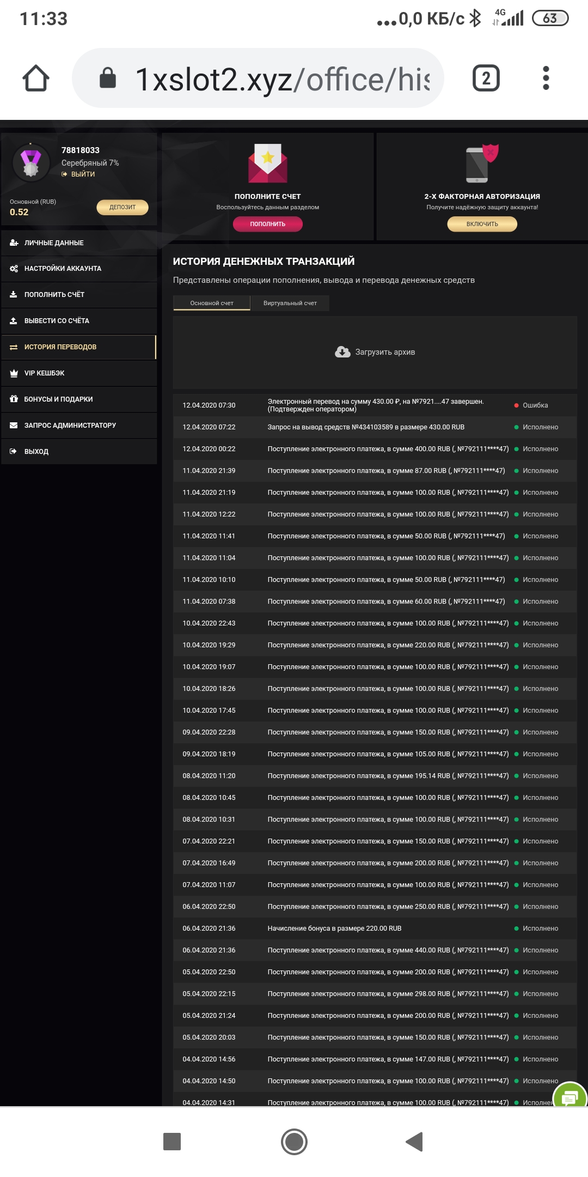
Task: Open ПОПОЛНИТЬ СЧЁТ menu item
Action: (79, 295)
